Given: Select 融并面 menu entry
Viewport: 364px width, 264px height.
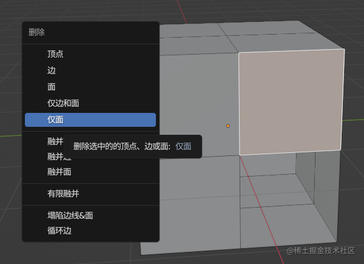Looking at the screenshot, I should pos(90,172).
